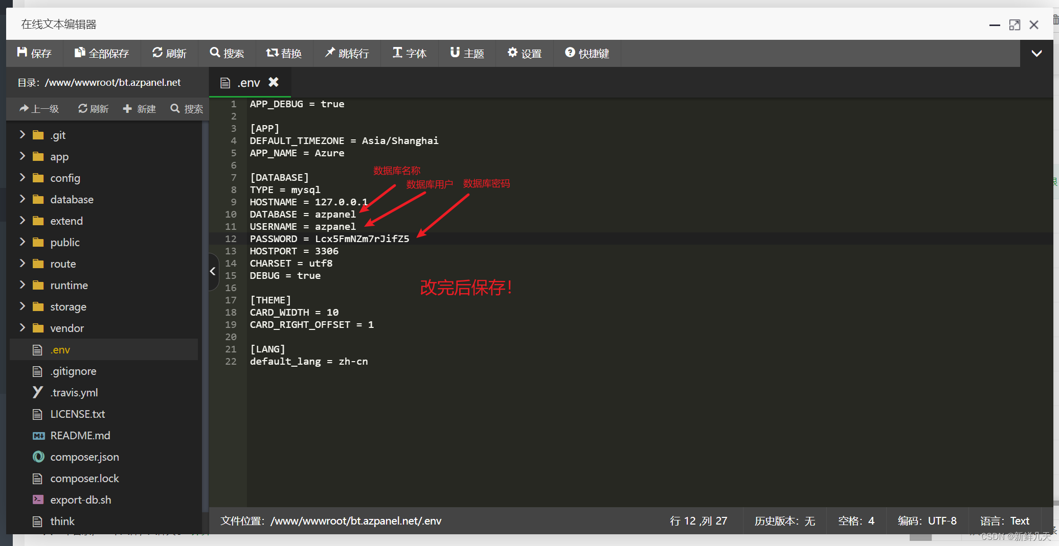This screenshot has width=1059, height=546.
Task: Click the Save (保存) toolbar button
Action: point(34,53)
